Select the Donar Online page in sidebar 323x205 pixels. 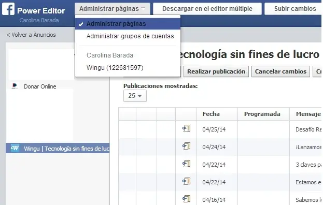tap(40, 86)
